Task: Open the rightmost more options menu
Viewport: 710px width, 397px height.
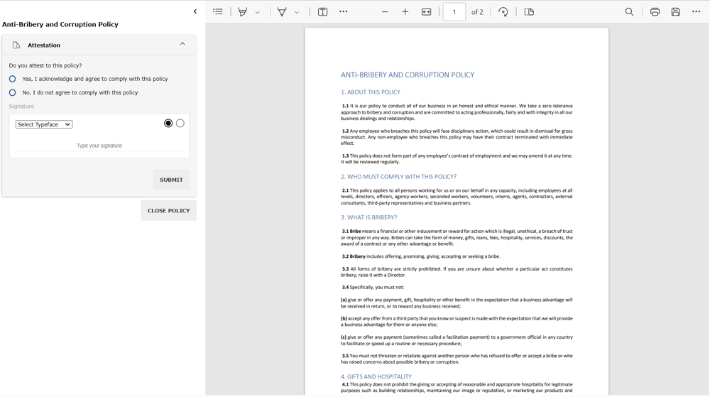Action: click(x=696, y=12)
